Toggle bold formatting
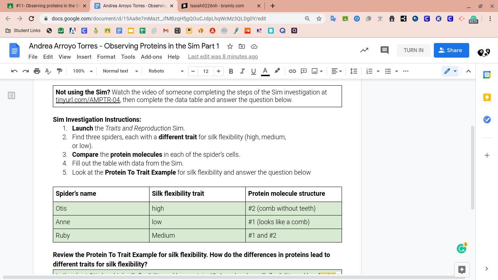The image size is (498, 280). pyautogui.click(x=231, y=71)
